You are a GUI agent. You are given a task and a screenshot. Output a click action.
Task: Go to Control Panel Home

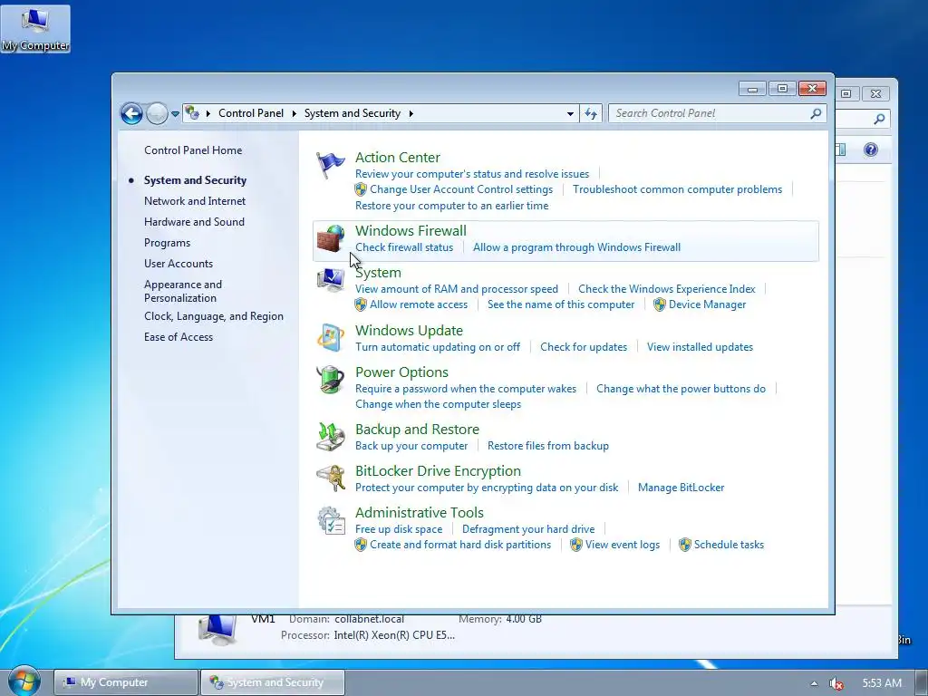(x=193, y=150)
